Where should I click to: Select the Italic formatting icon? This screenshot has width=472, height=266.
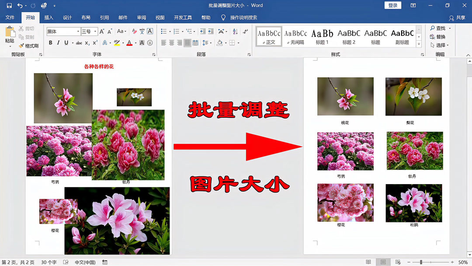tap(58, 42)
